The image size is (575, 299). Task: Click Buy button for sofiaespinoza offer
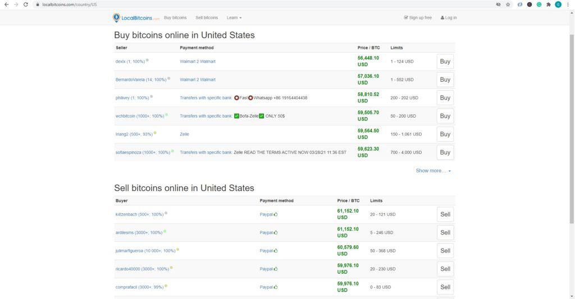click(x=445, y=152)
